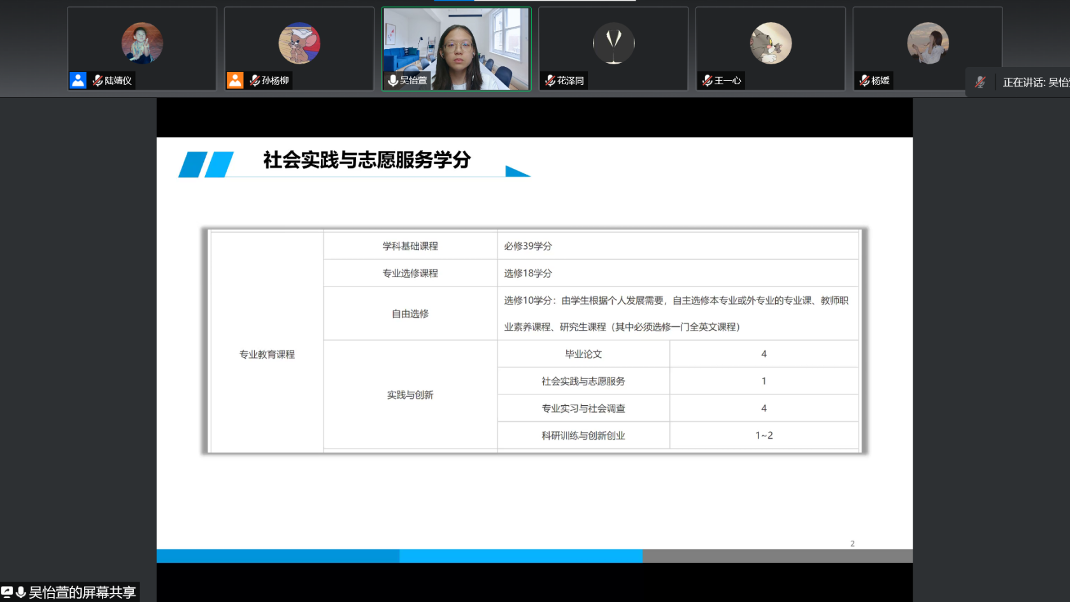Unmute 王一心's microphone

pyautogui.click(x=706, y=80)
